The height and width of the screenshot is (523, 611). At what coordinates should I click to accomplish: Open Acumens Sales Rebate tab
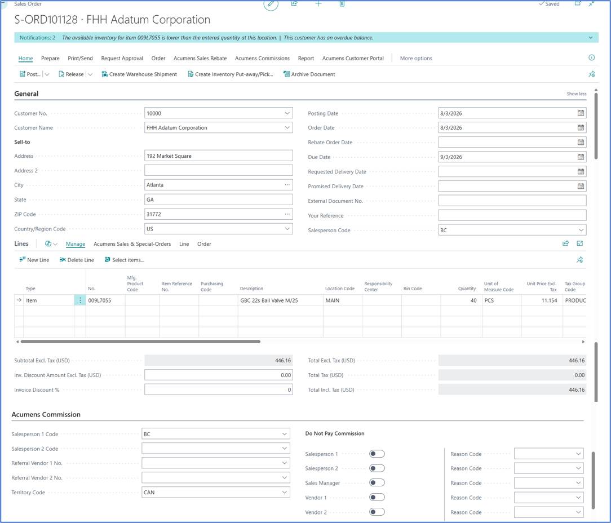coord(200,58)
